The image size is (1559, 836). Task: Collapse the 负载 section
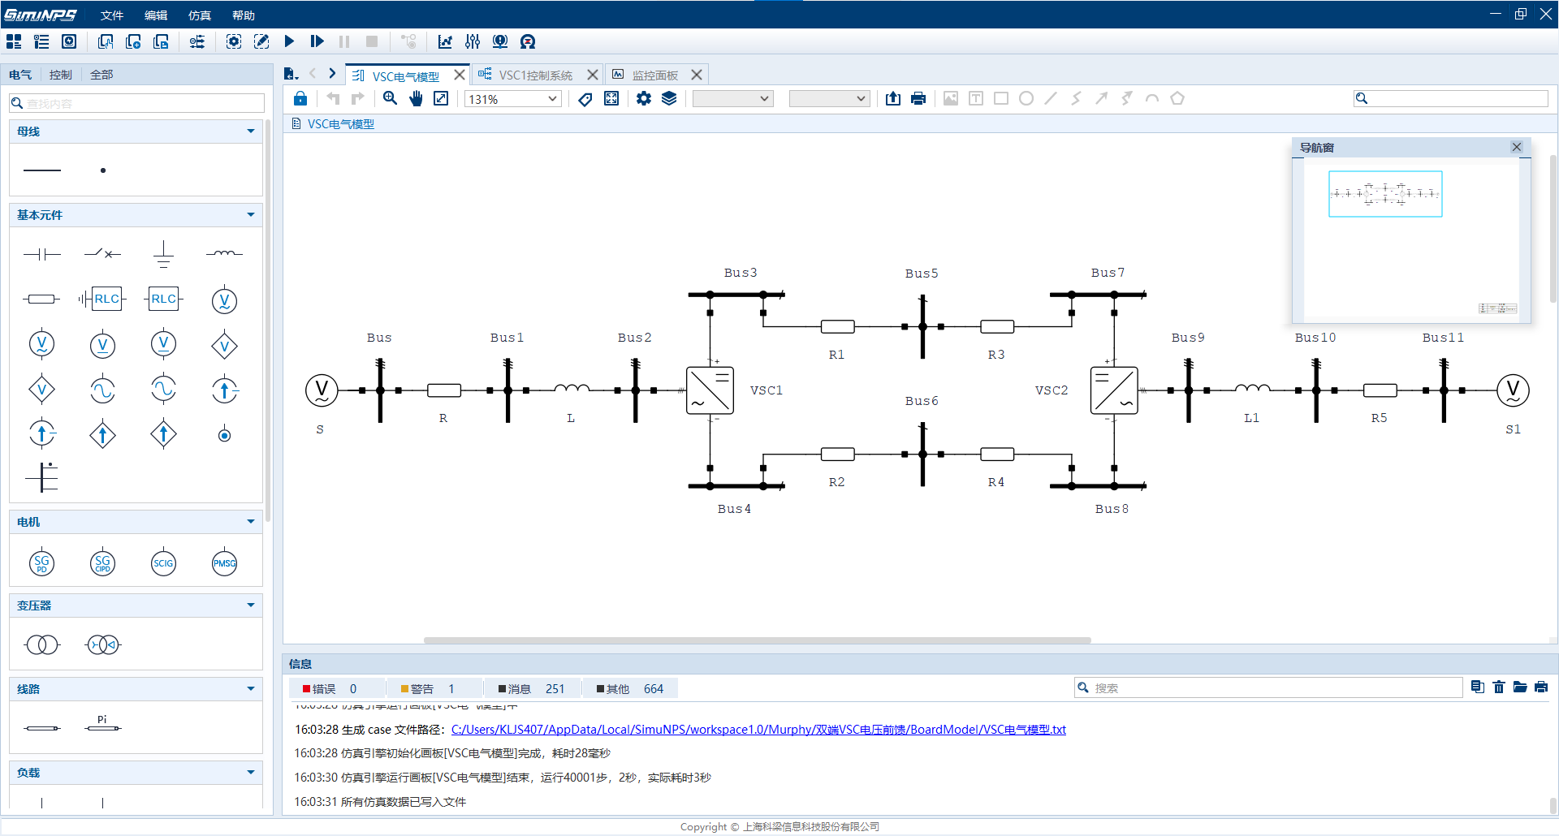(x=250, y=772)
